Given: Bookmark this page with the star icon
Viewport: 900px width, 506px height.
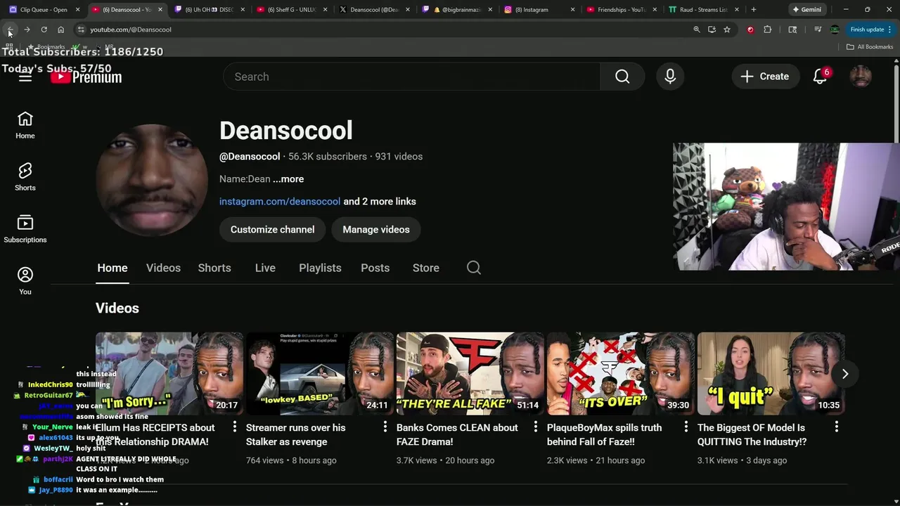Looking at the screenshot, I should (x=727, y=30).
